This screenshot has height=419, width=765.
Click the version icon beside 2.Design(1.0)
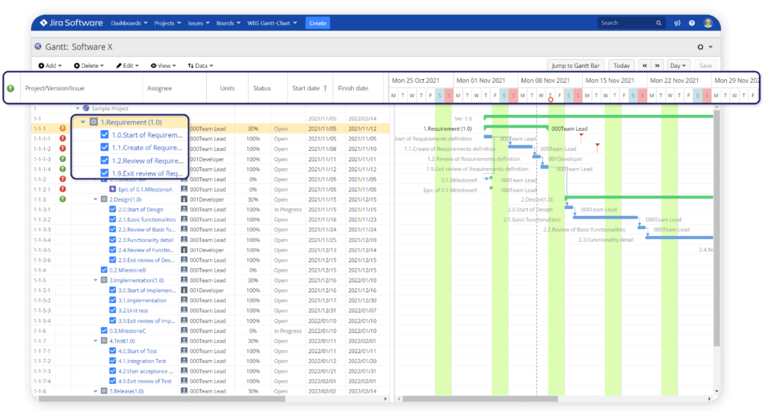(x=104, y=199)
